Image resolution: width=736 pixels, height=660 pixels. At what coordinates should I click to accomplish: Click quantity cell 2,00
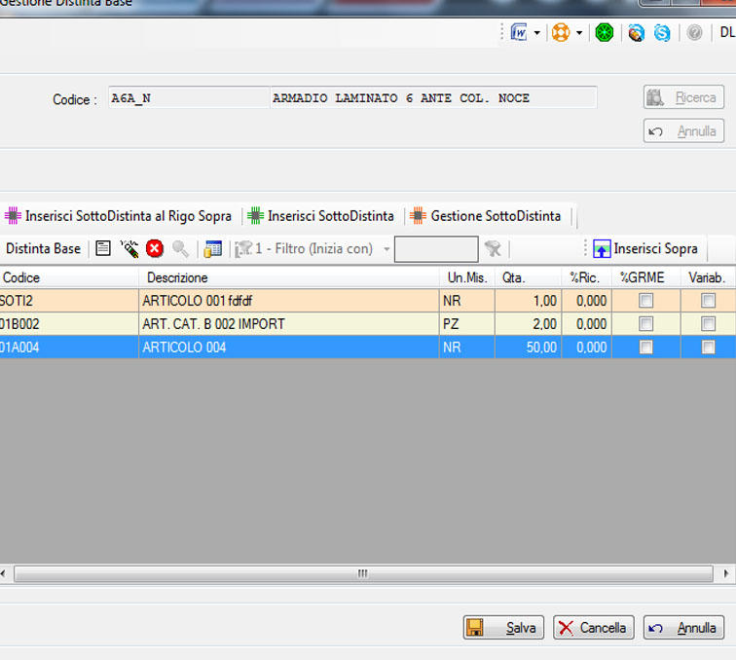[x=528, y=324]
